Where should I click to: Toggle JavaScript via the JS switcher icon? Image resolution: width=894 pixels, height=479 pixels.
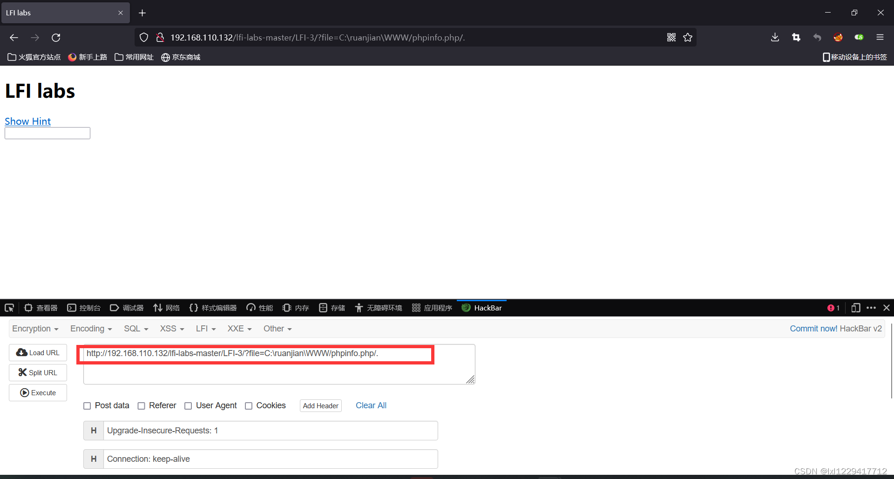[x=859, y=37]
